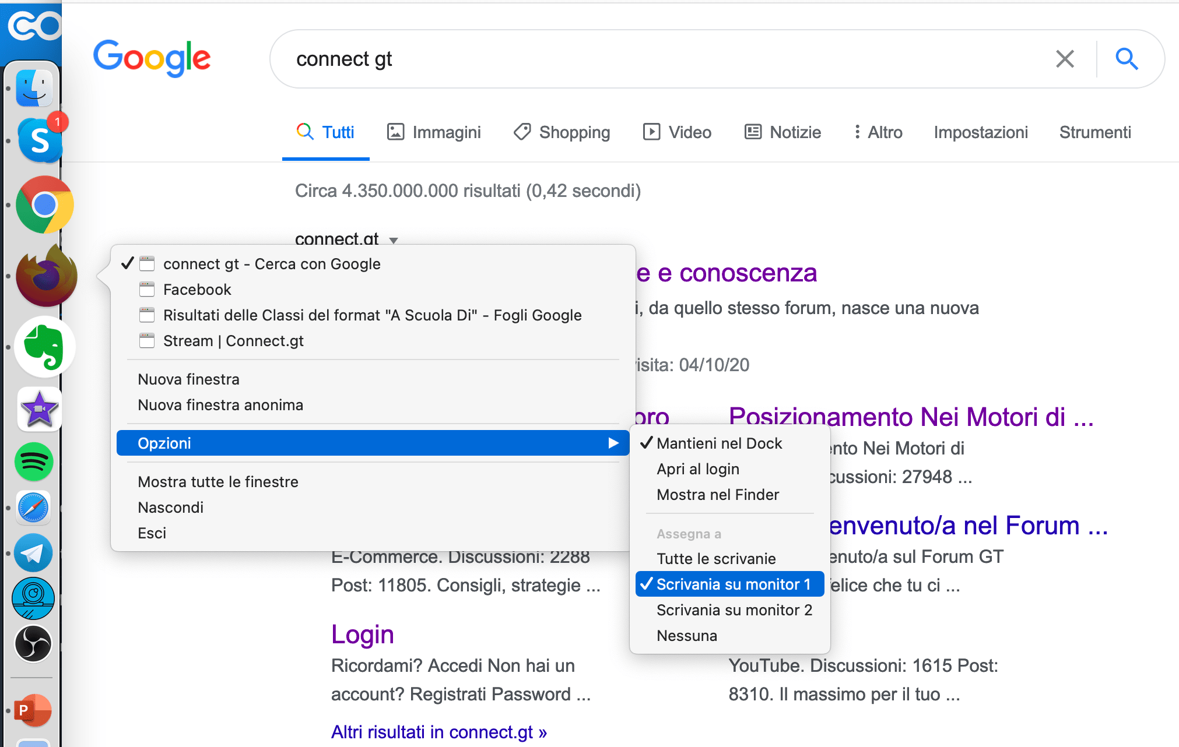Expand the Opzioni submenu arrow
This screenshot has width=1179, height=747.
(x=613, y=443)
